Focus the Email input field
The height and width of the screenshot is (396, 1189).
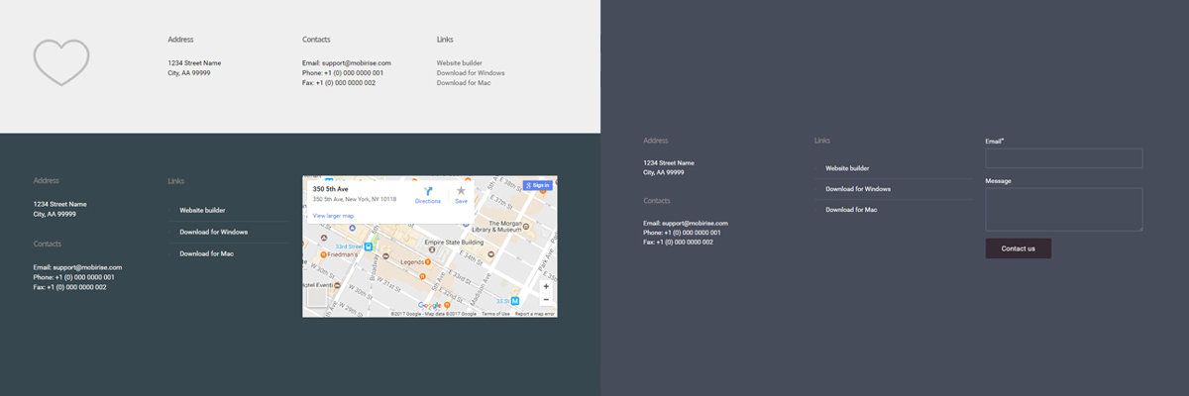tap(1063, 158)
